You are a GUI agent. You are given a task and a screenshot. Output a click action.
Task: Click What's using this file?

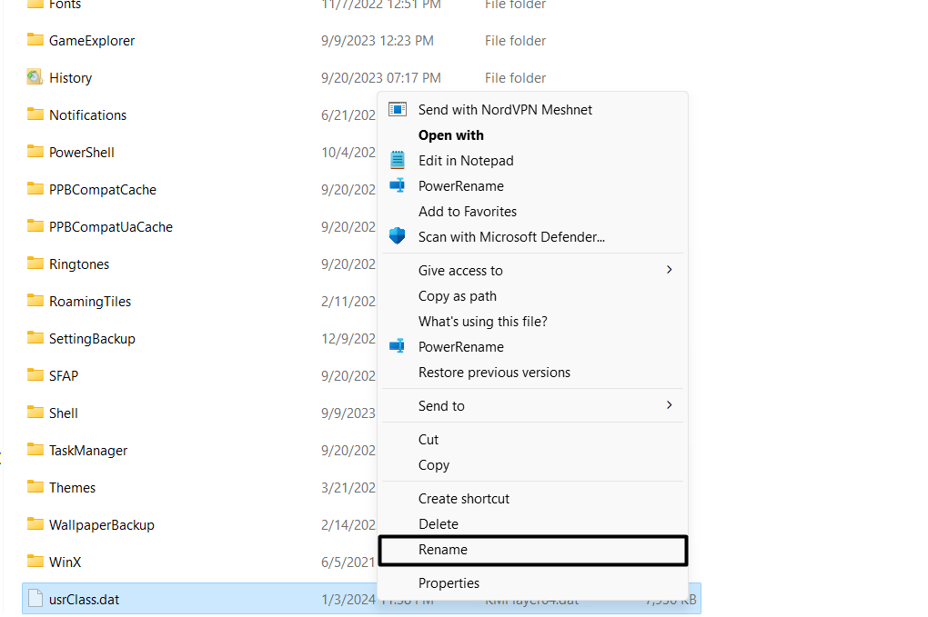(x=482, y=321)
